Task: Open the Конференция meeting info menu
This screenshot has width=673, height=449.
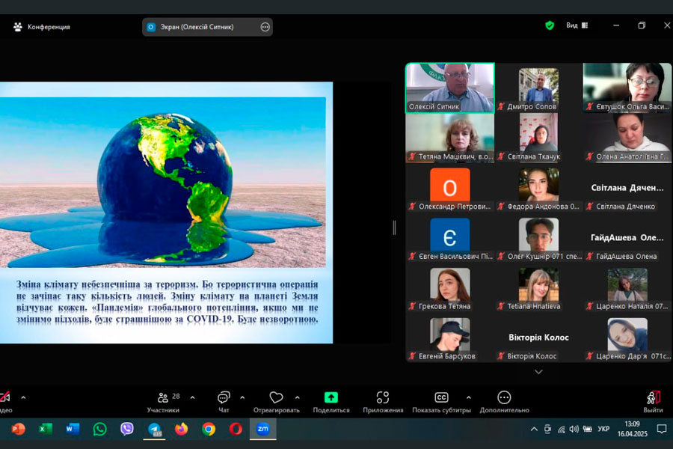Action: (x=42, y=27)
